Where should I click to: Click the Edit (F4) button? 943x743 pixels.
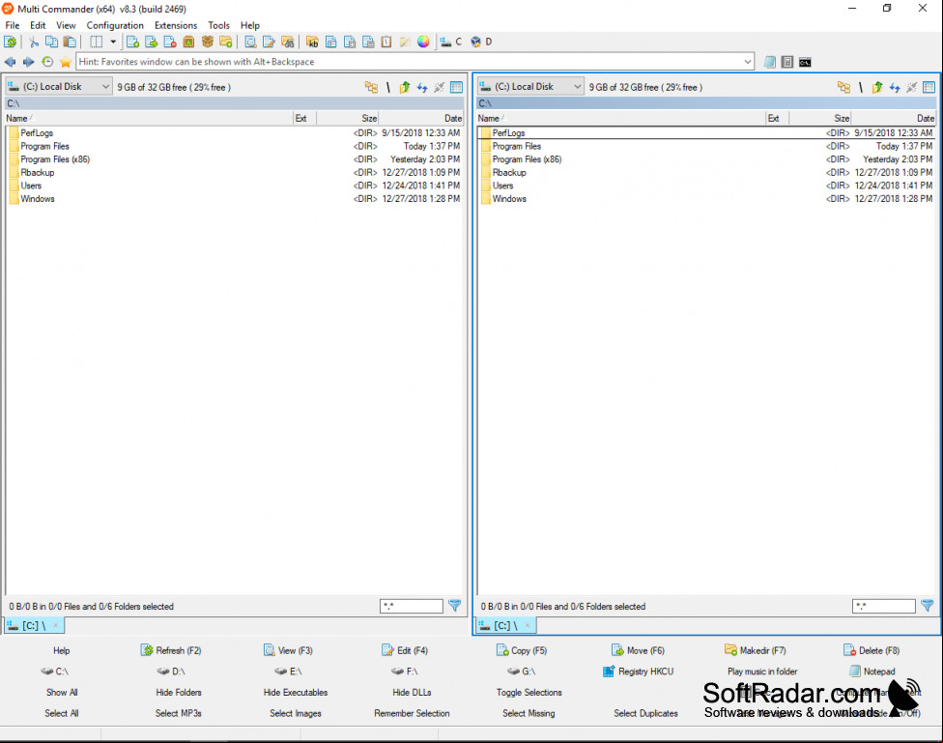(x=405, y=650)
